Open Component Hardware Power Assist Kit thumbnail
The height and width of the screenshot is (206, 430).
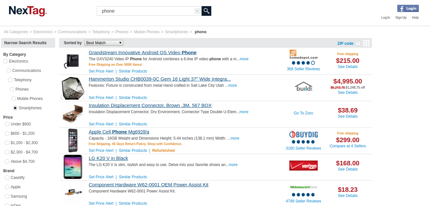[73, 193]
